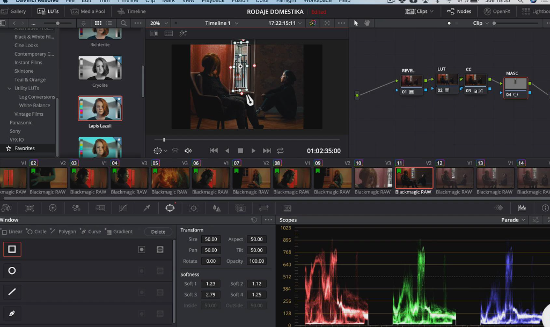This screenshot has width=550, height=327.
Task: Add a new Linear window
Action: click(x=12, y=232)
